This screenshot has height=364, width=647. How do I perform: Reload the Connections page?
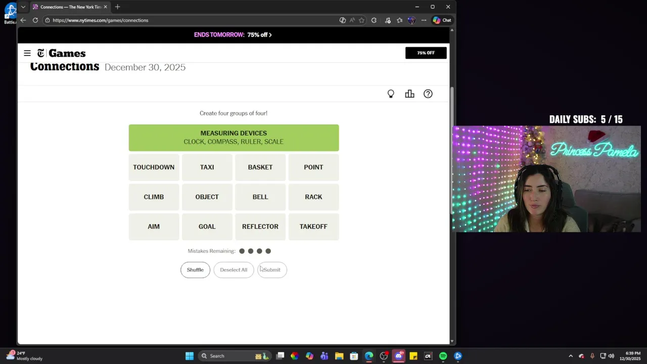[x=35, y=20]
